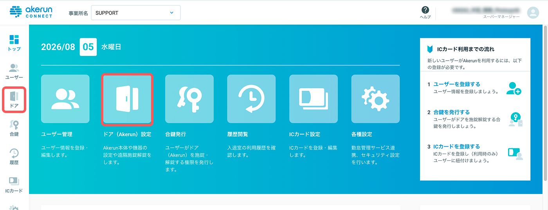Open ユーザー in the sidebar
The height and width of the screenshot is (210, 548).
pyautogui.click(x=14, y=72)
